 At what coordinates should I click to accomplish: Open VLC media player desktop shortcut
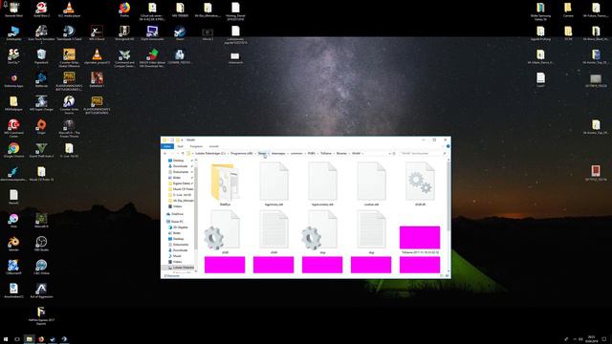point(69,10)
